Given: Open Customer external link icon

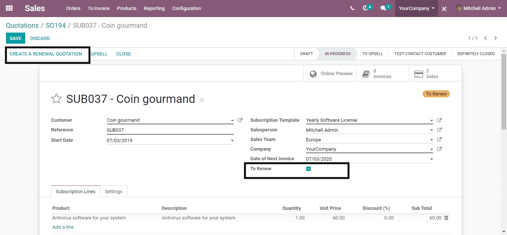Looking at the screenshot, I should [x=240, y=120].
